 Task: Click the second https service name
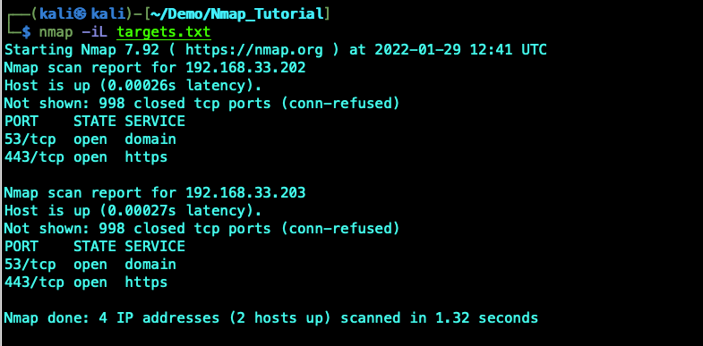146,283
